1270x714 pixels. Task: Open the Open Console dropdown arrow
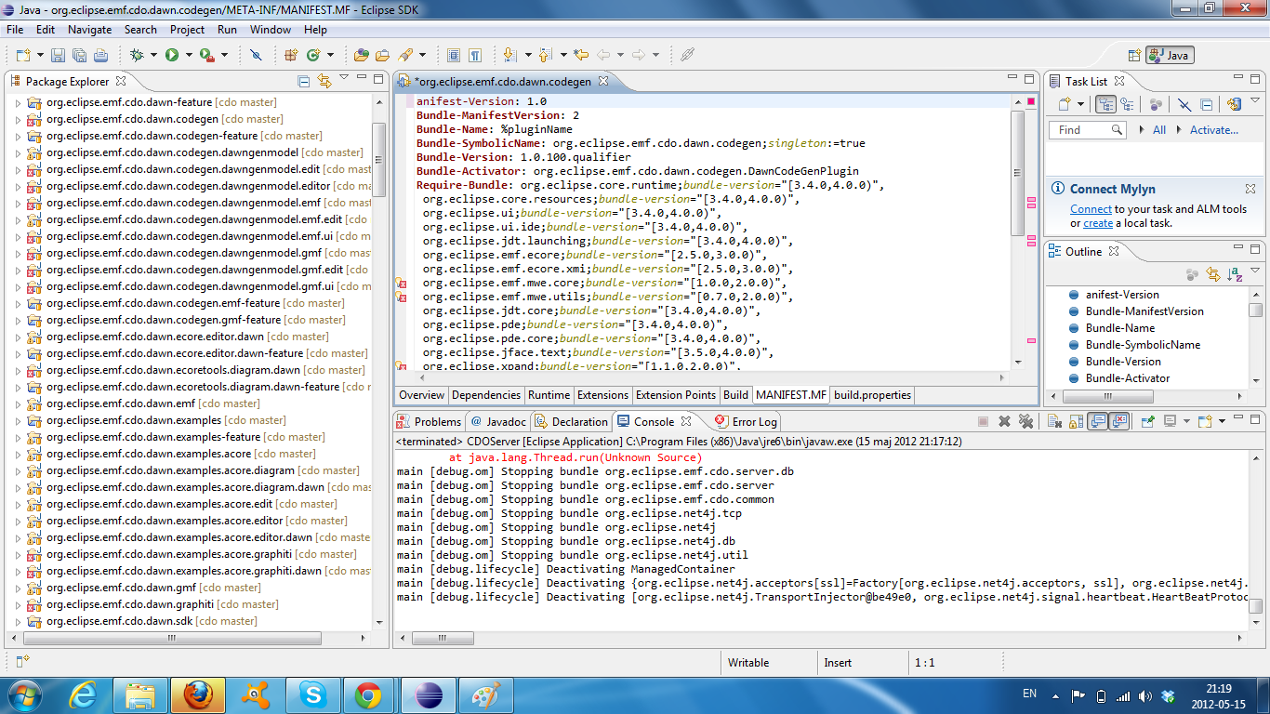click(1223, 421)
